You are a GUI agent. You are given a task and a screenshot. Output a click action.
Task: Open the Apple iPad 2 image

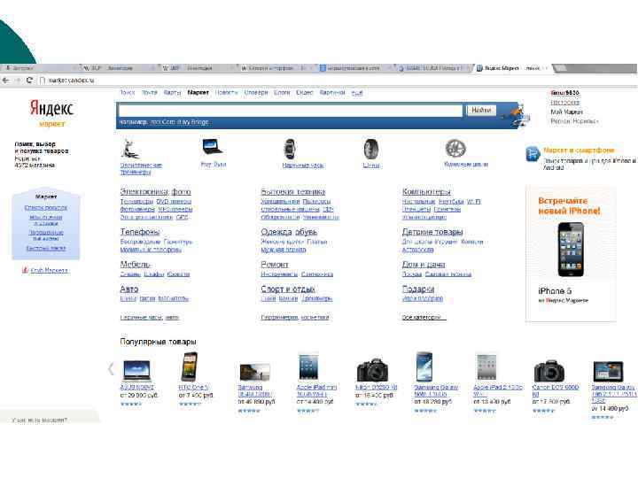(486, 366)
